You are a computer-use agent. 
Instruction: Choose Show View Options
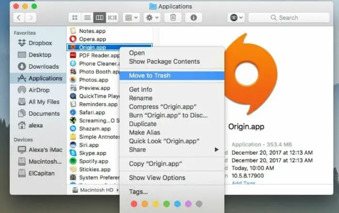(172, 178)
